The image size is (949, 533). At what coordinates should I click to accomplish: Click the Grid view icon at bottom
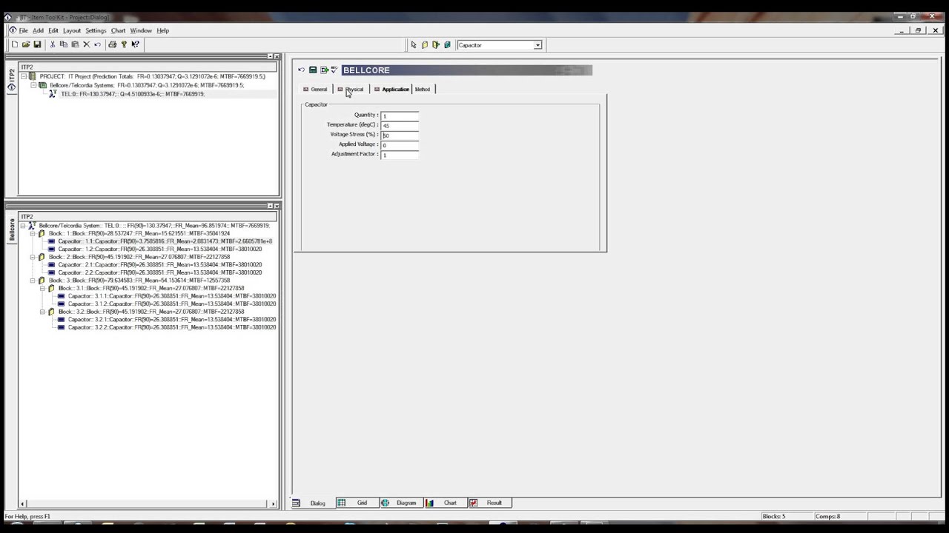point(341,503)
